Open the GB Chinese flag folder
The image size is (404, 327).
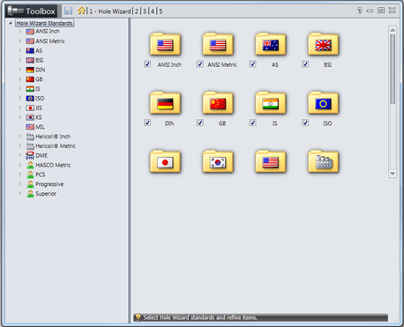pyautogui.click(x=218, y=102)
